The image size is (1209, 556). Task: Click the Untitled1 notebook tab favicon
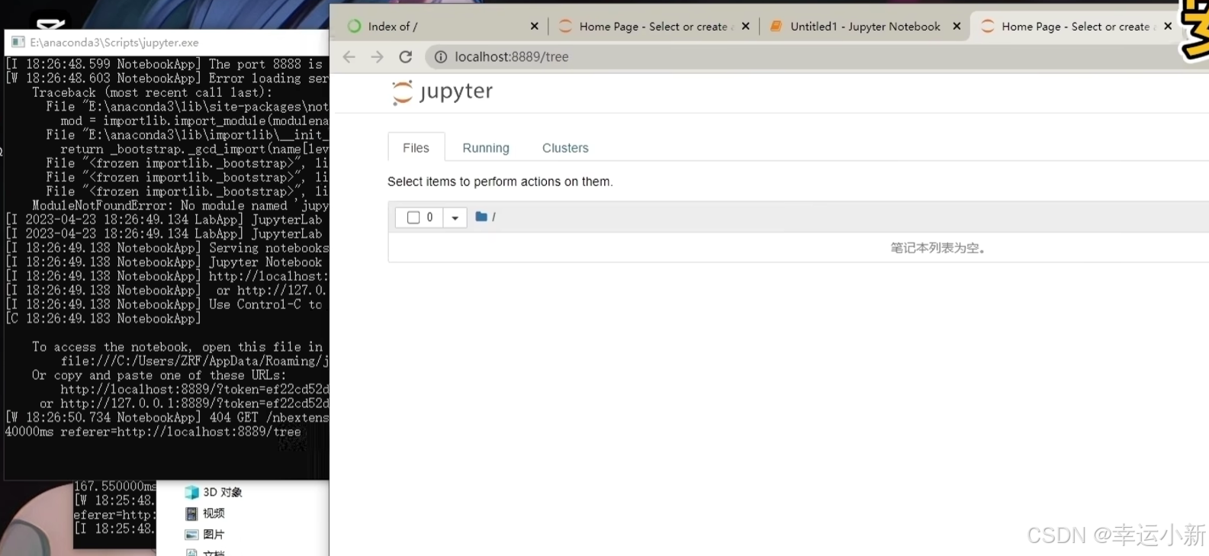(x=776, y=27)
